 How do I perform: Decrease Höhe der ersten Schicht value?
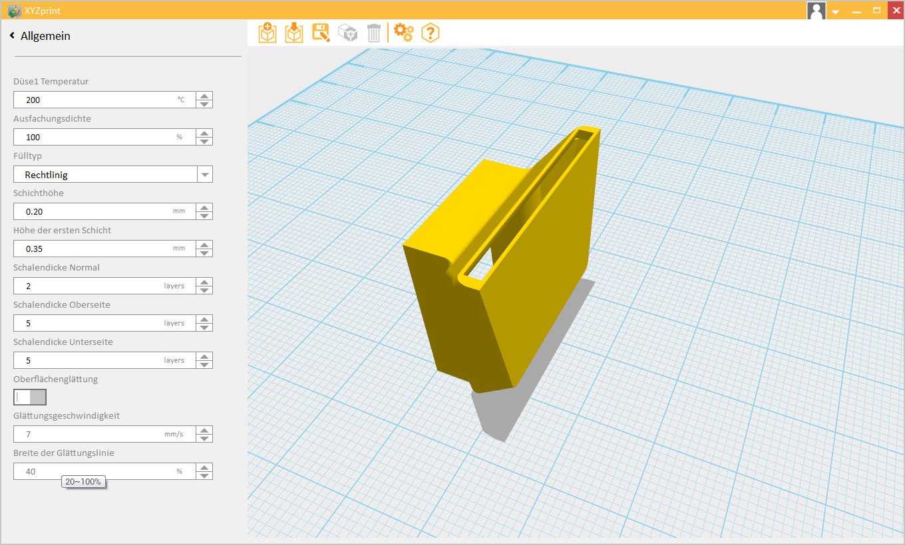(x=205, y=253)
